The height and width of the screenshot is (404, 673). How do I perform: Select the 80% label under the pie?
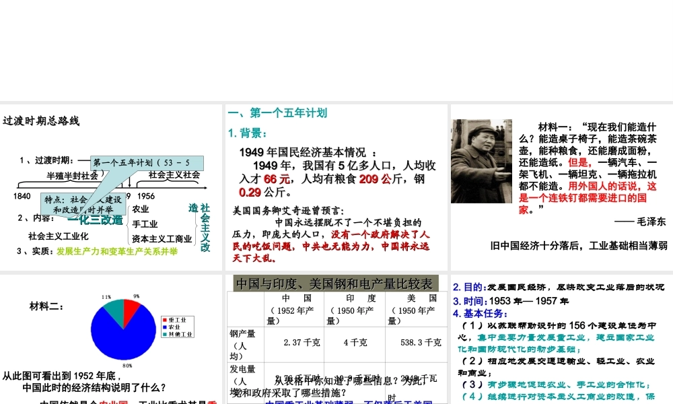coord(127,366)
